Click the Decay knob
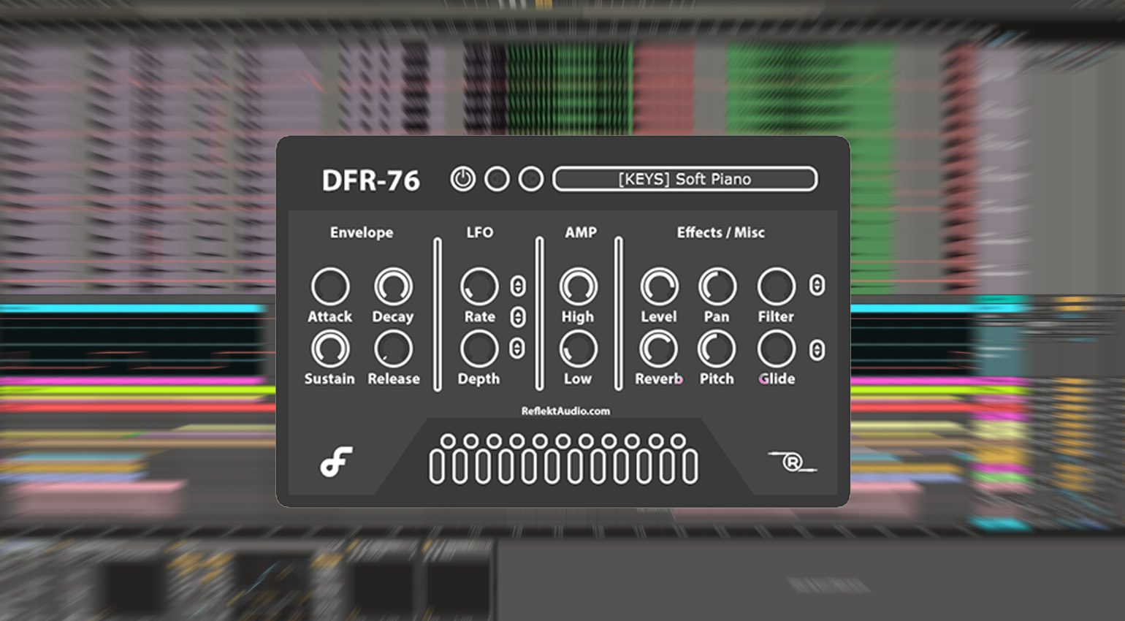 point(393,286)
